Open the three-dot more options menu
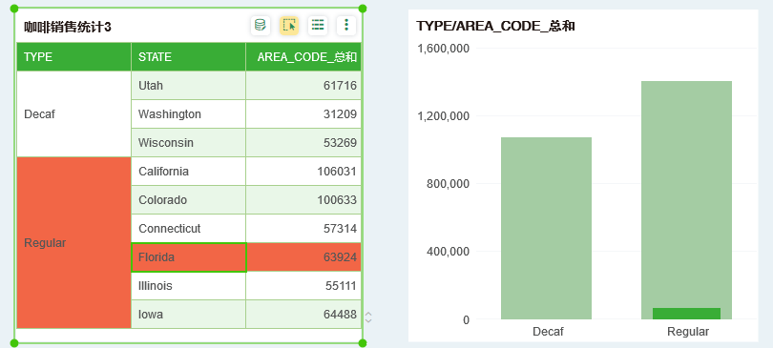This screenshot has width=773, height=348. tap(346, 25)
